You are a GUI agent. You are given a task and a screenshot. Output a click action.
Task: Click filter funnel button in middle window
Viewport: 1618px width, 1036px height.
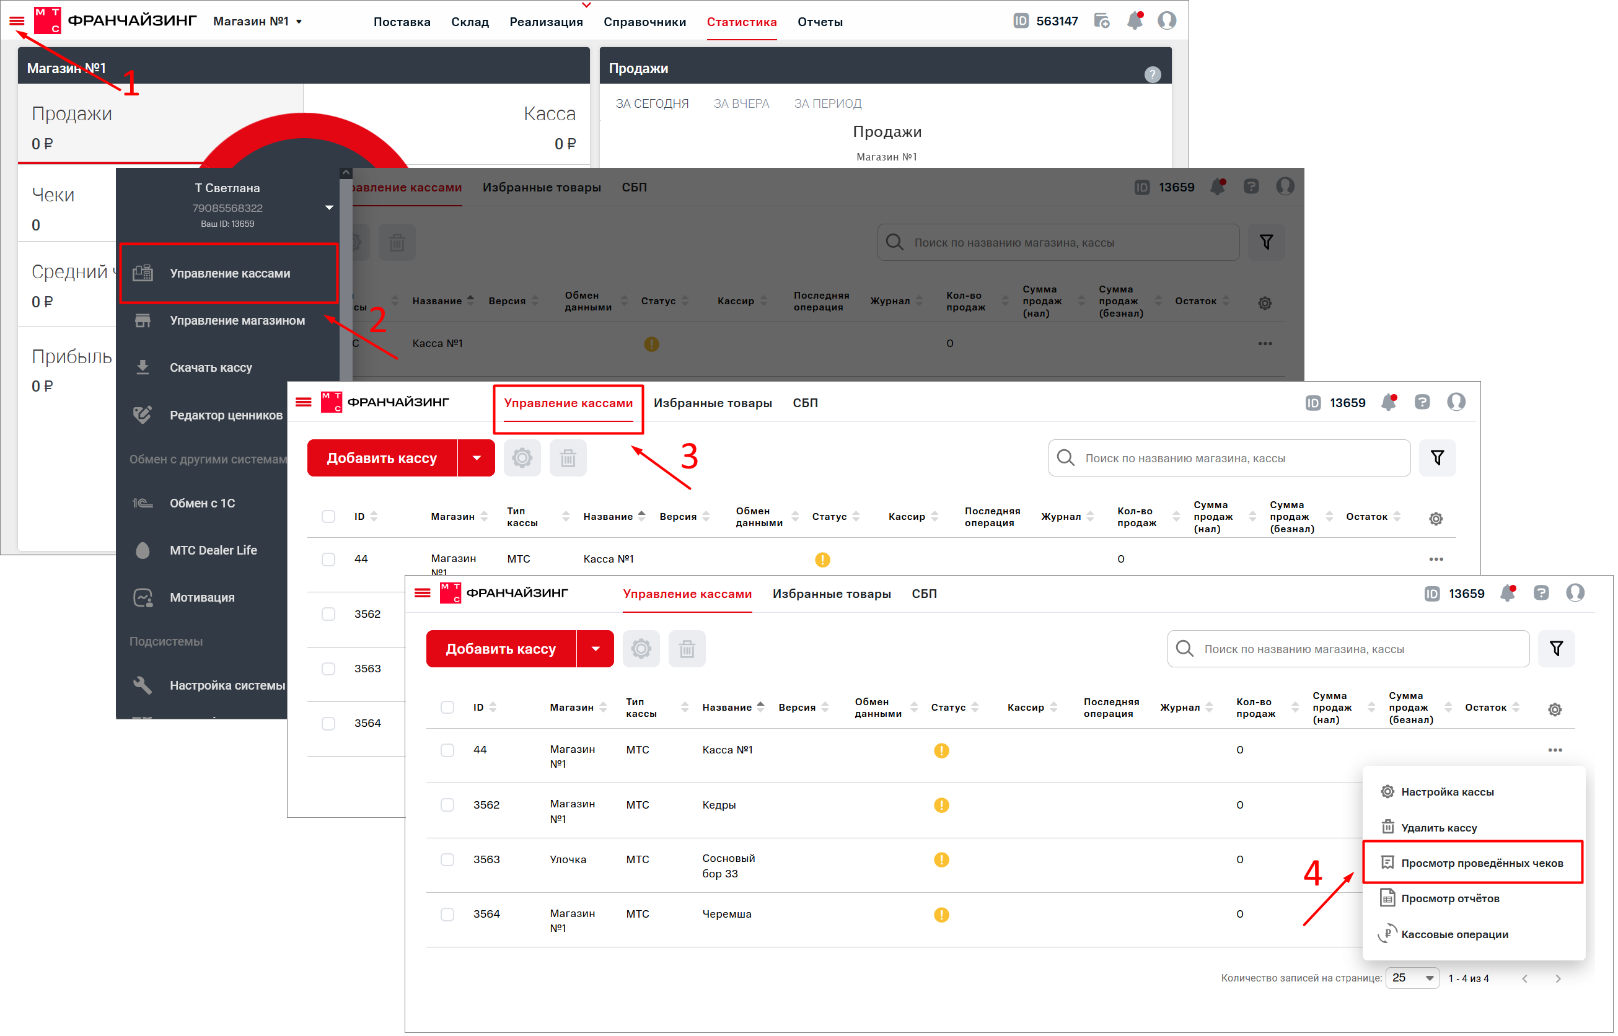click(1438, 459)
